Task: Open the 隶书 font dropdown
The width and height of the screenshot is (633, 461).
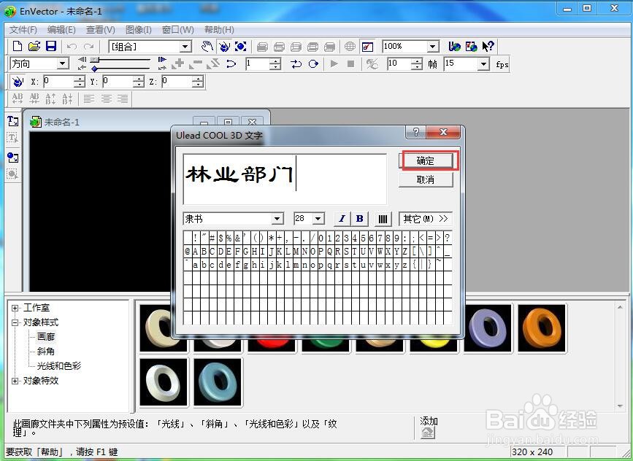Action: pyautogui.click(x=277, y=219)
